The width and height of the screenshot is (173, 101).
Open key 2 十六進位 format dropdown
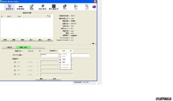(x=38, y=66)
